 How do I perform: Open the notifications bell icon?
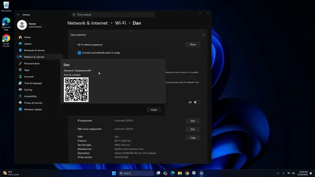tap(311, 173)
